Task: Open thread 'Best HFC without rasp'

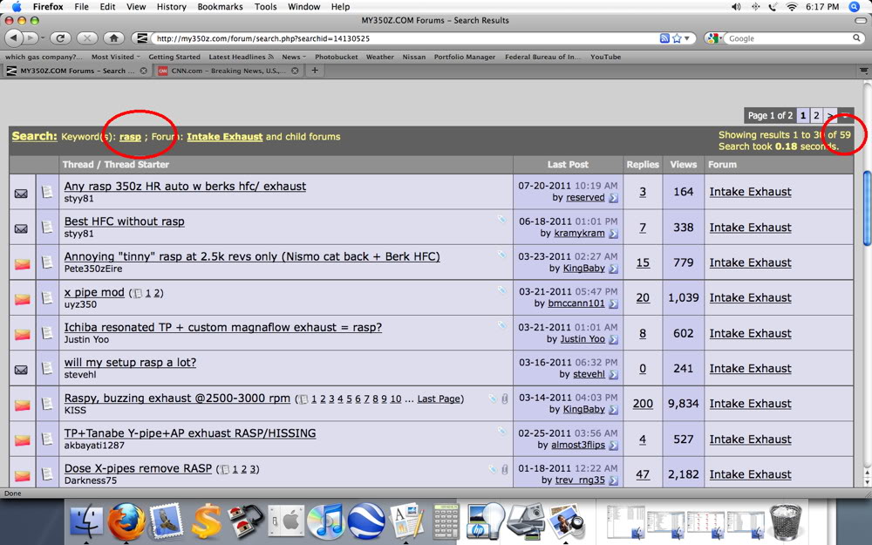Action: [124, 221]
